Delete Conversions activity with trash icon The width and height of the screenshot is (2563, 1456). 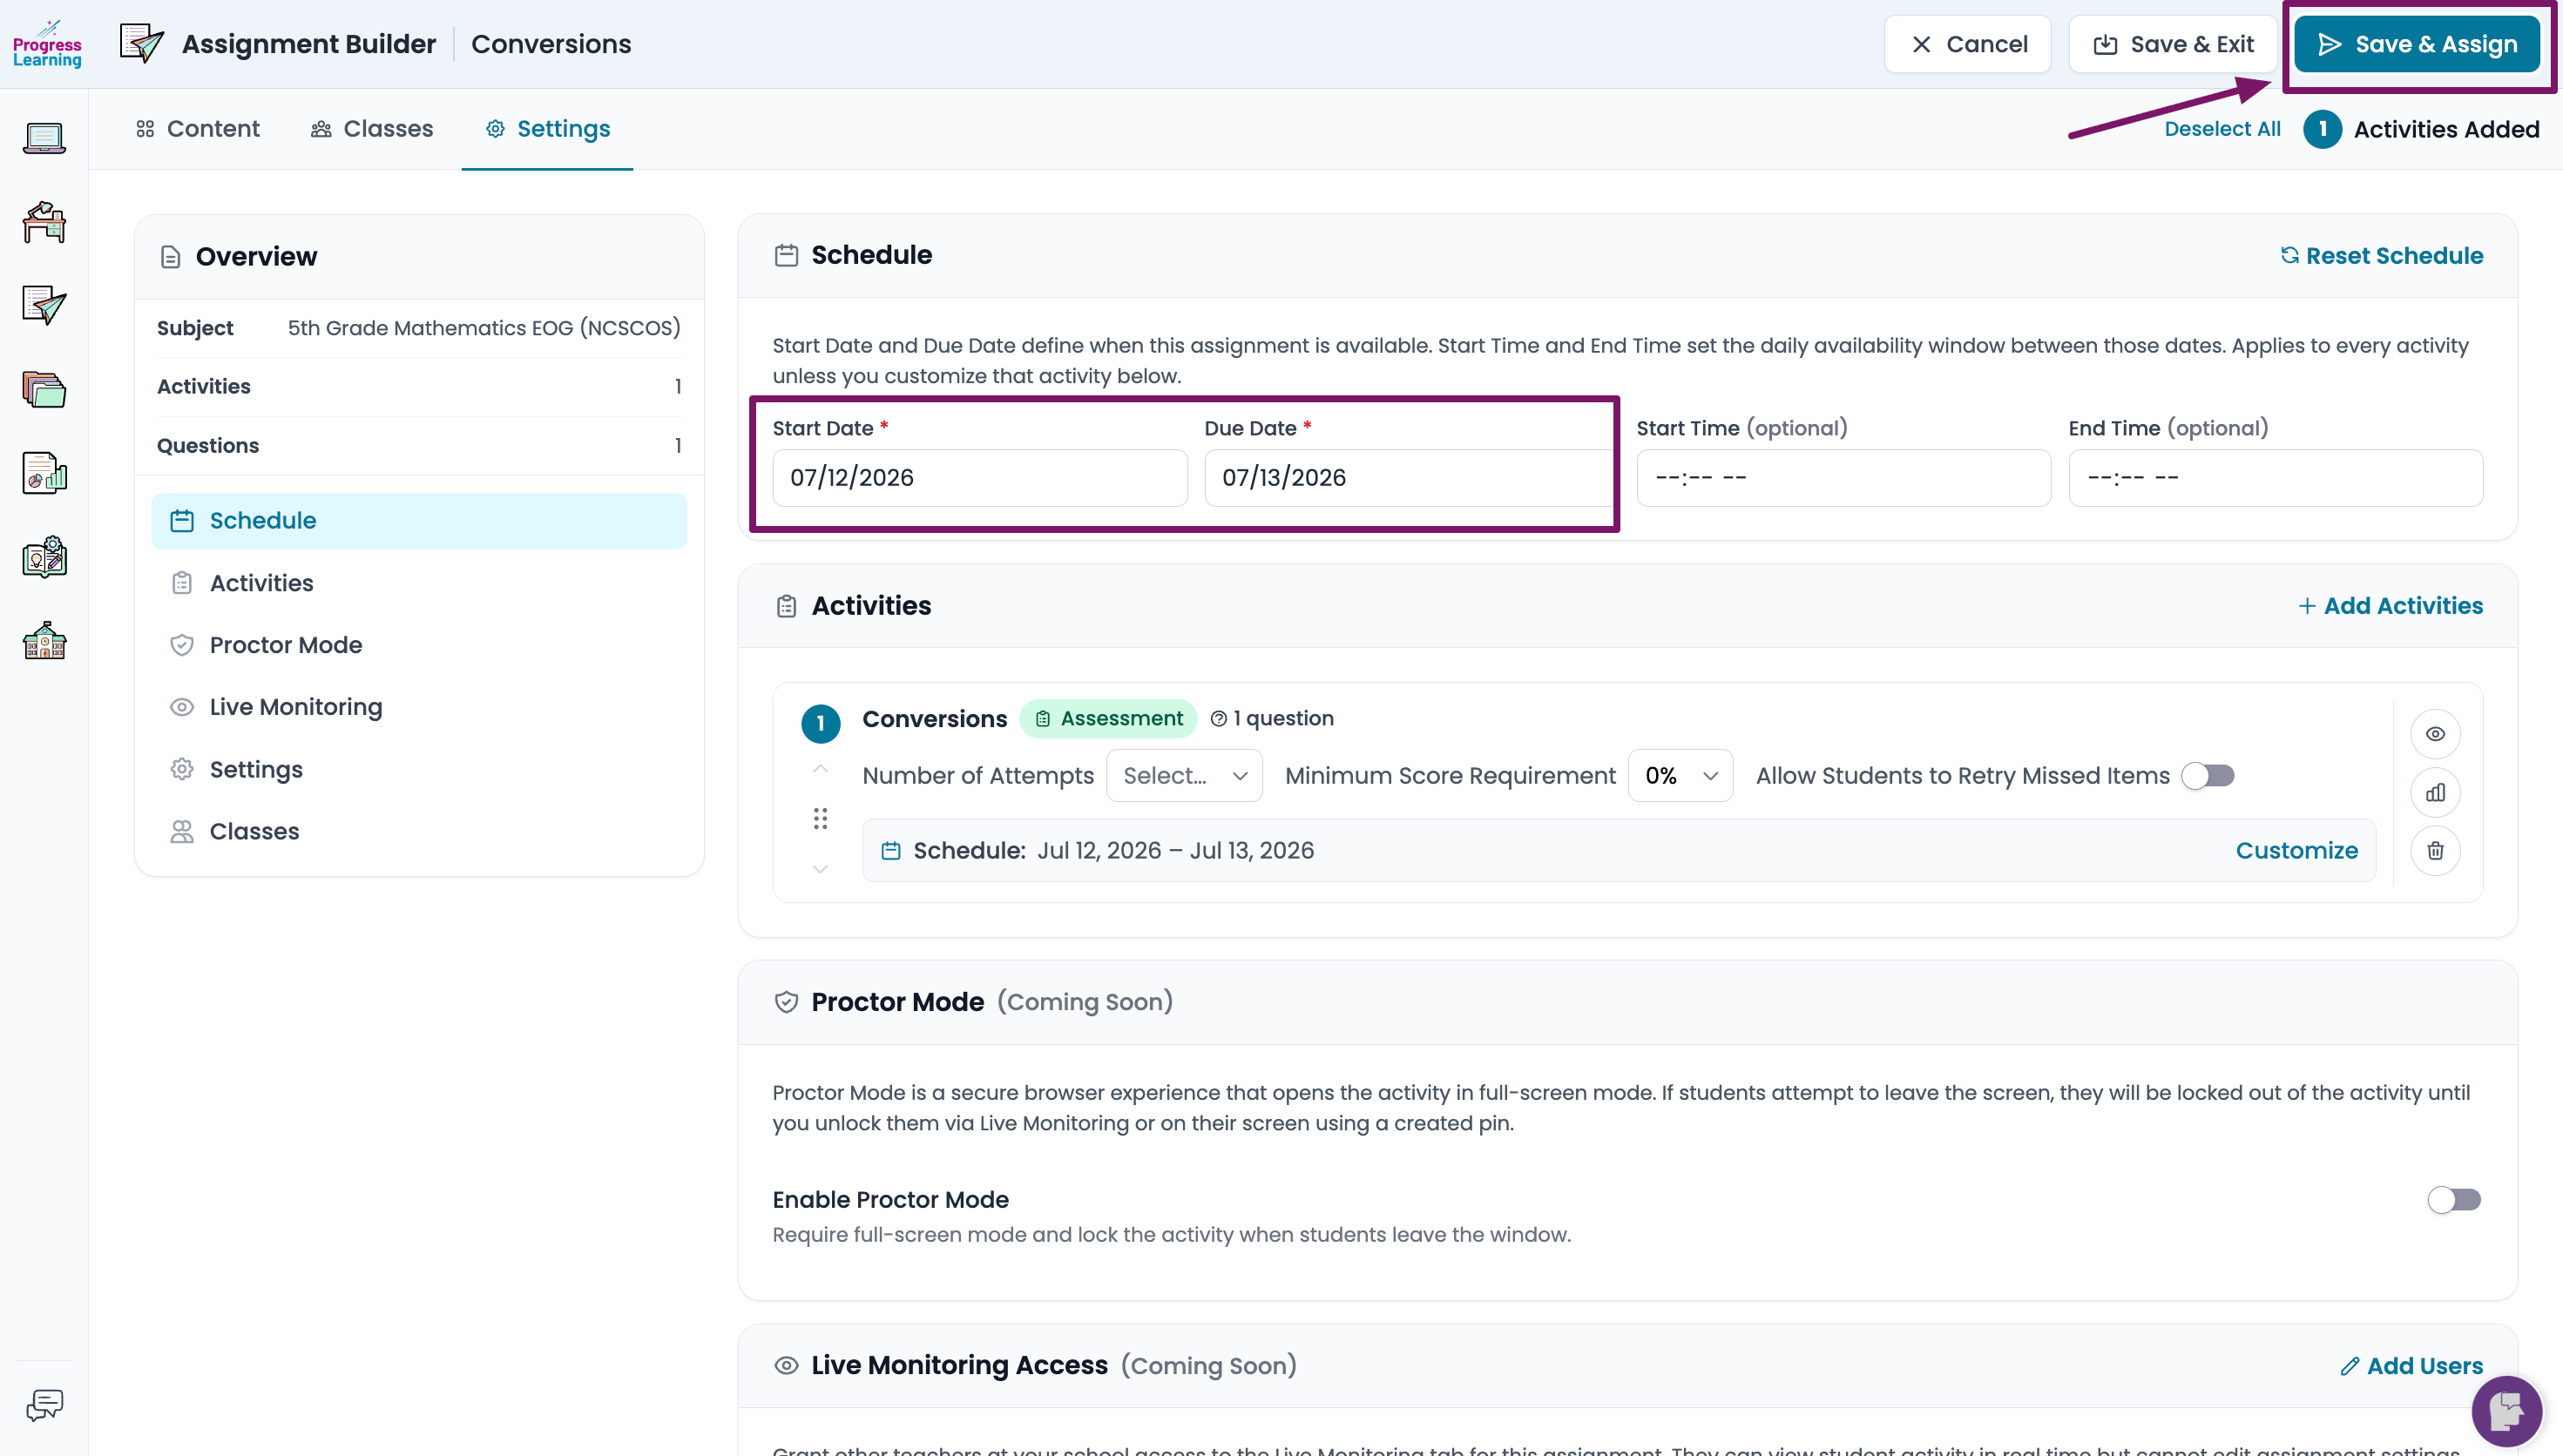click(x=2435, y=850)
